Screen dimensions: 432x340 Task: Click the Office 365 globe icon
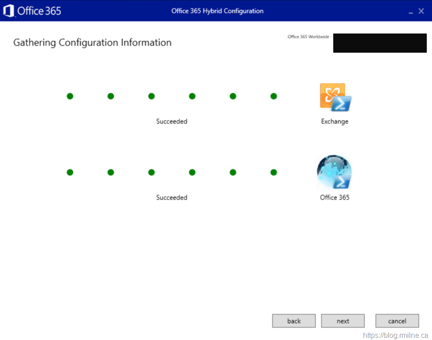click(x=334, y=172)
